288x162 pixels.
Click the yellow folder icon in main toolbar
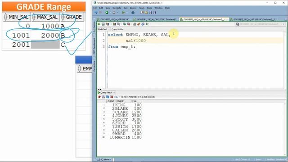(x=146, y=13)
